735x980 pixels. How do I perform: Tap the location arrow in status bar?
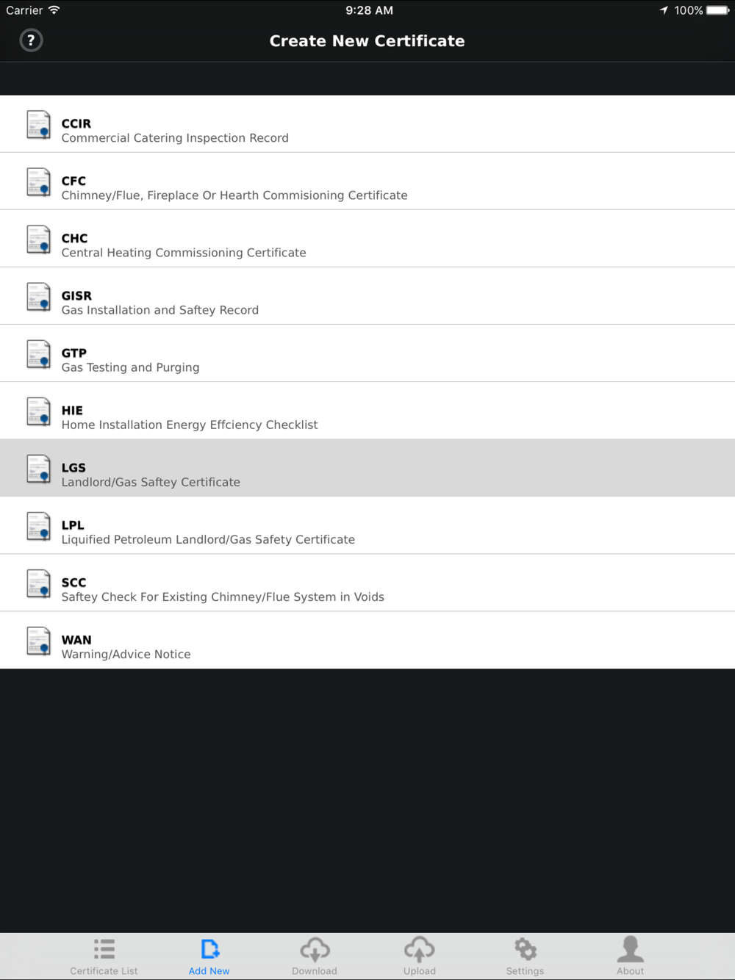pos(664,10)
